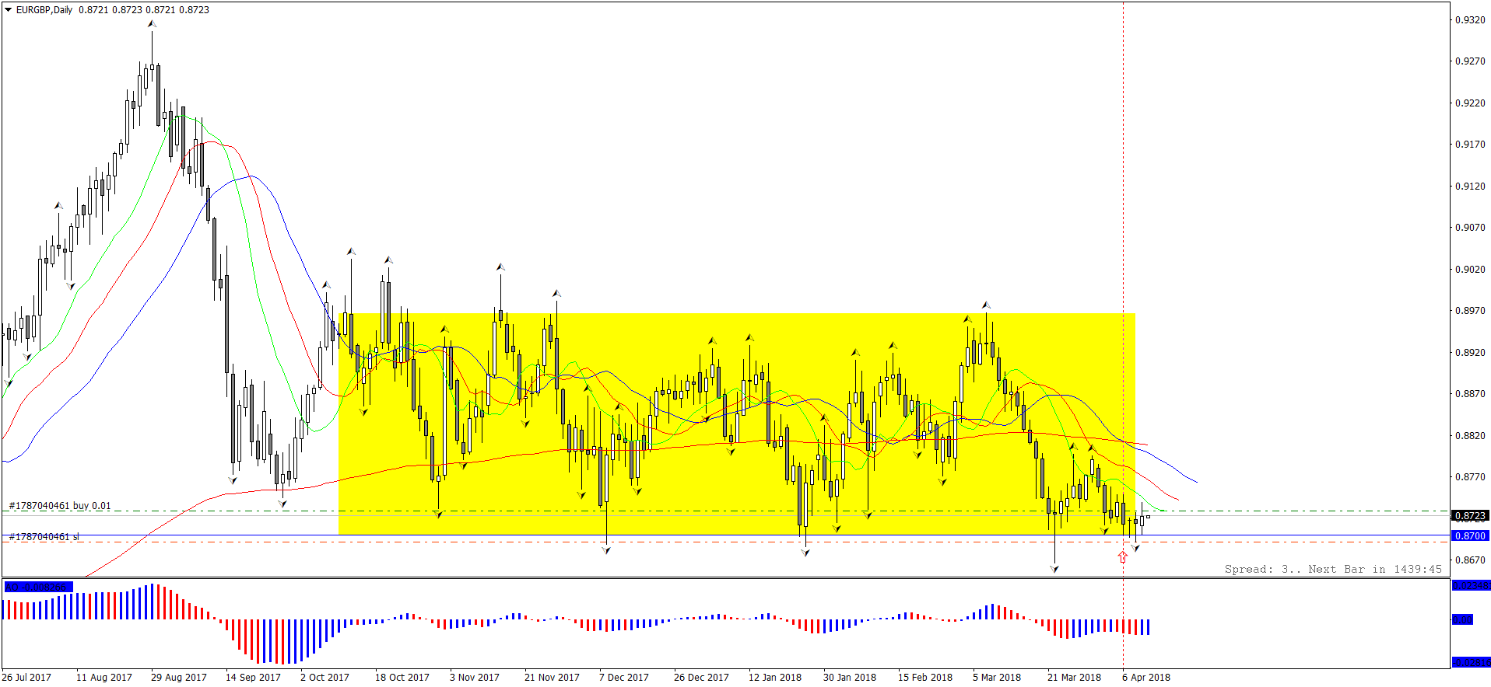Click the 21 Mar 2018 date label
1491x687 pixels.
click(x=1075, y=678)
